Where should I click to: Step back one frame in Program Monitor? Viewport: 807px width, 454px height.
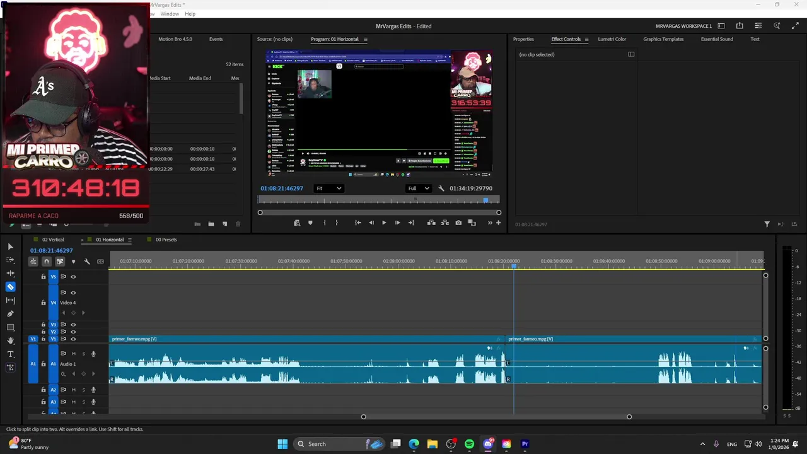pyautogui.click(x=371, y=223)
